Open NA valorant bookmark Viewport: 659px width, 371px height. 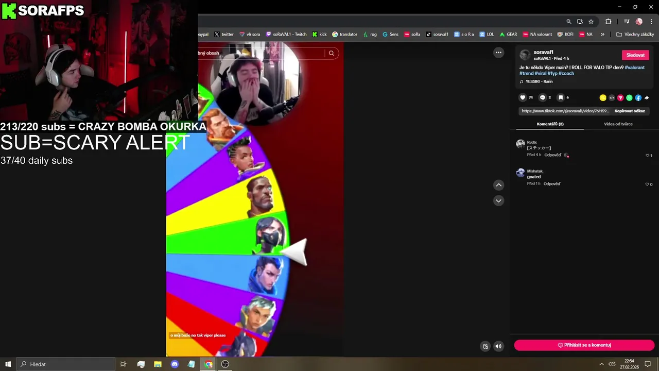(537, 35)
